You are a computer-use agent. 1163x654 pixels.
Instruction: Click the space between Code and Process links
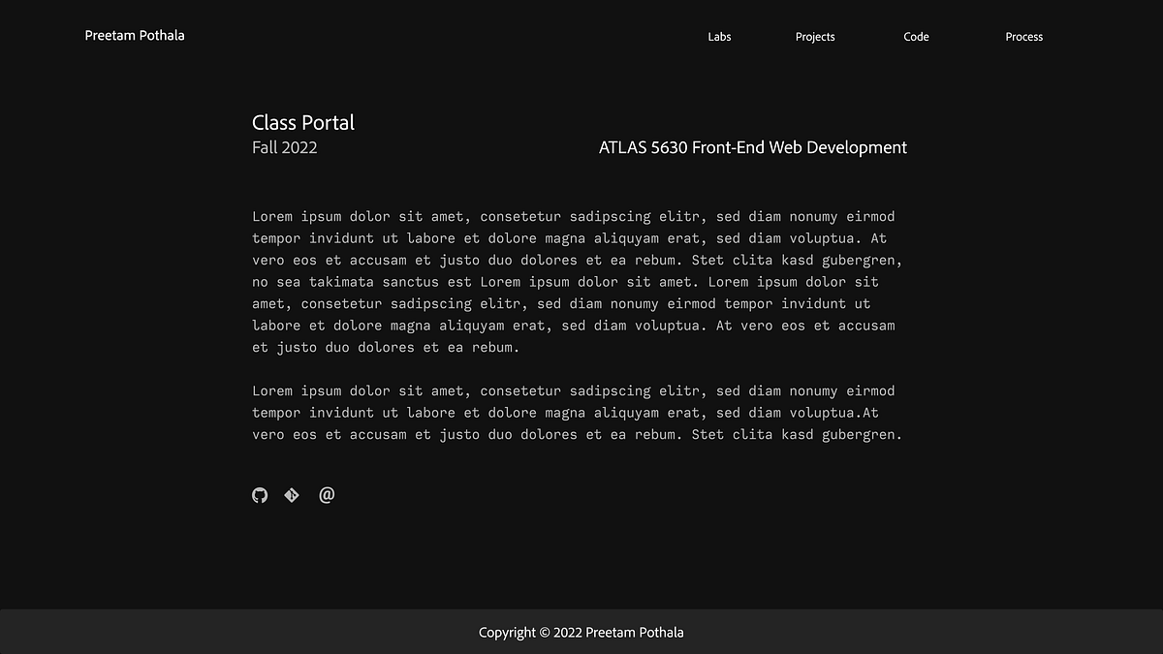969,37
